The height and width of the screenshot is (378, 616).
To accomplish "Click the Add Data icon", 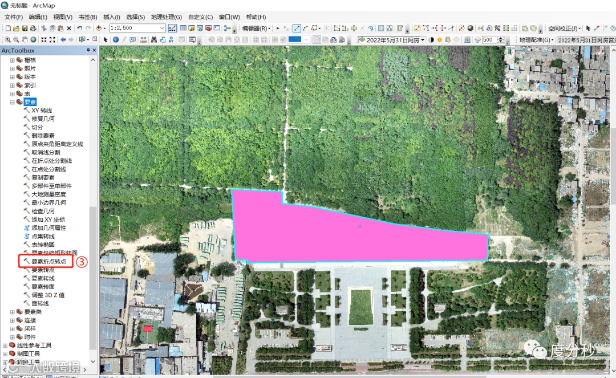I will pyautogui.click(x=99, y=29).
